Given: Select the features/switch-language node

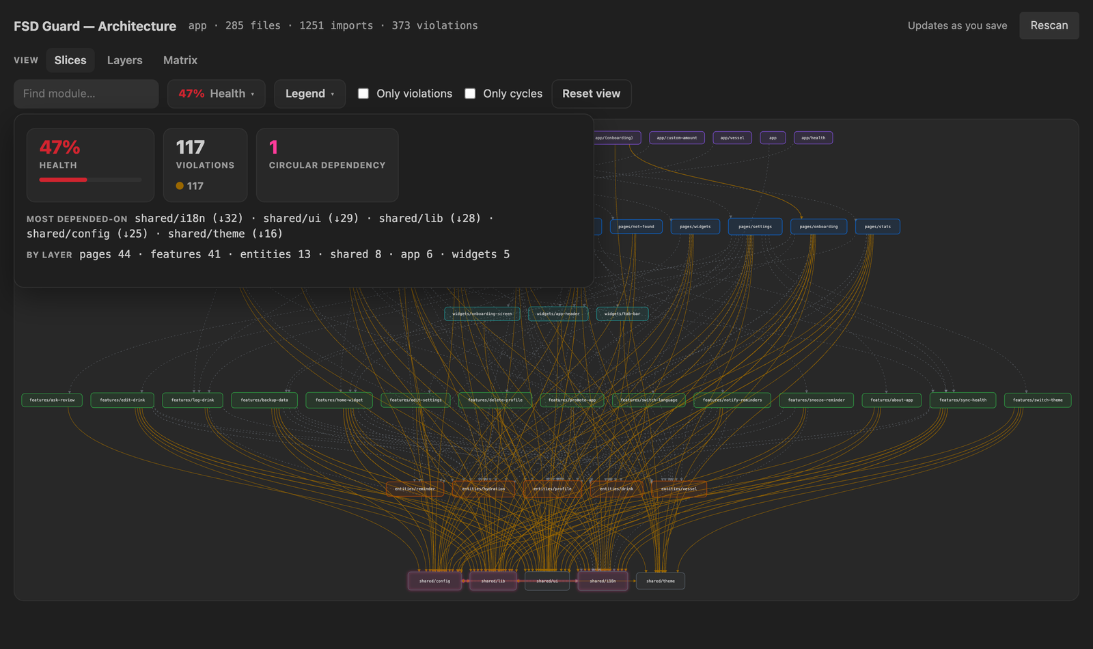Looking at the screenshot, I should click(x=649, y=400).
